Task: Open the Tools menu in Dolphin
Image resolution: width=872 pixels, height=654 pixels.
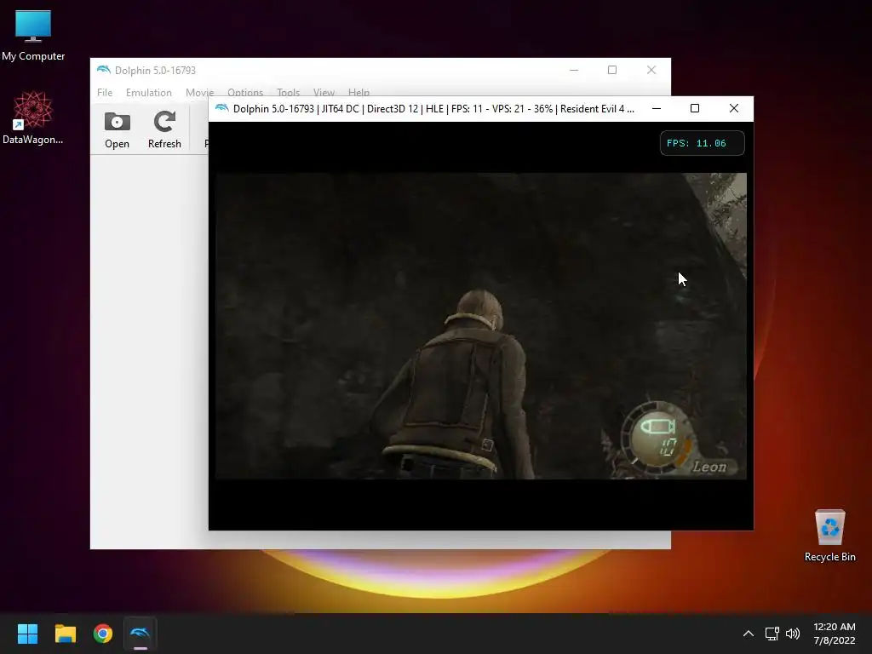Action: tap(288, 92)
